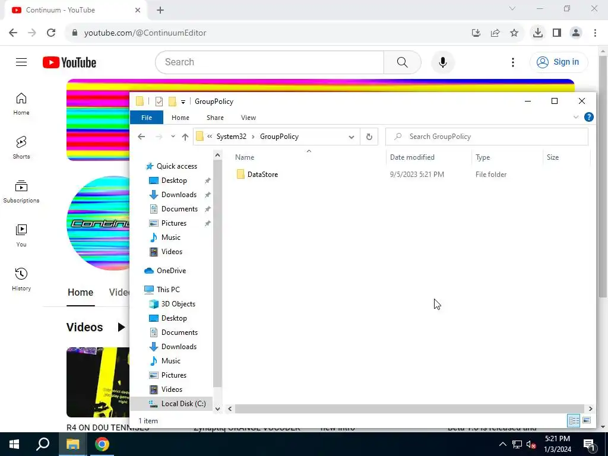Go up one folder level in Explorer
Screen dimensions: 608x456
click(185, 137)
